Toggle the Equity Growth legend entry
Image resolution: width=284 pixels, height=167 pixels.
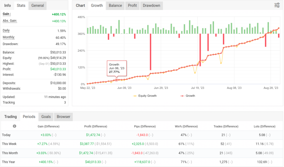pos(145,96)
